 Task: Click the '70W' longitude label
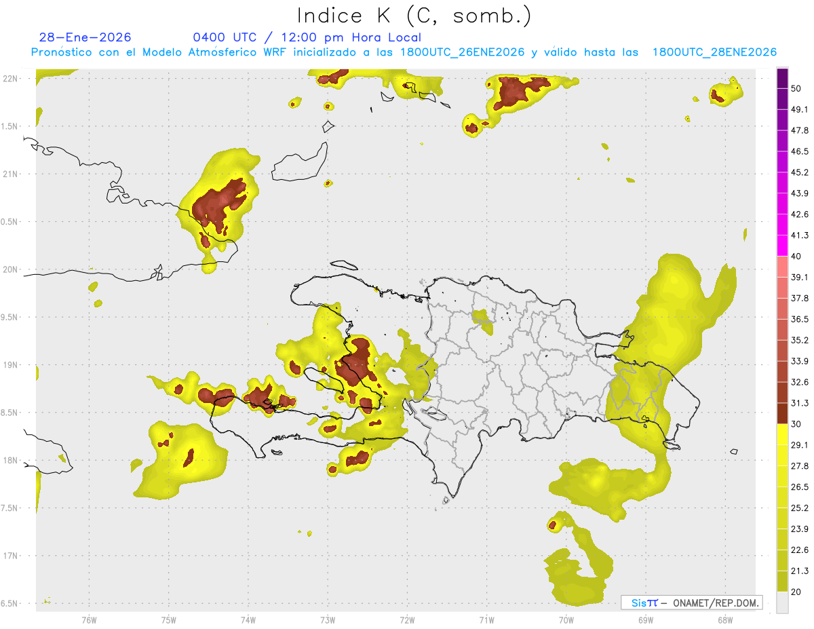(x=566, y=620)
